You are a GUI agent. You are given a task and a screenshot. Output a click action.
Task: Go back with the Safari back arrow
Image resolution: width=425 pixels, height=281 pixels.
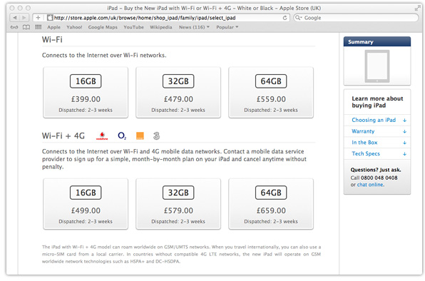click(15, 18)
